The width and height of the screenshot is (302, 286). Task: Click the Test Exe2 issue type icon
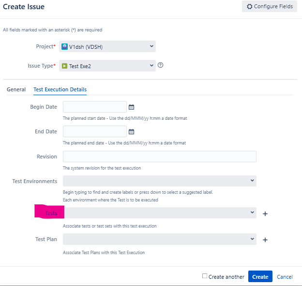(x=64, y=66)
